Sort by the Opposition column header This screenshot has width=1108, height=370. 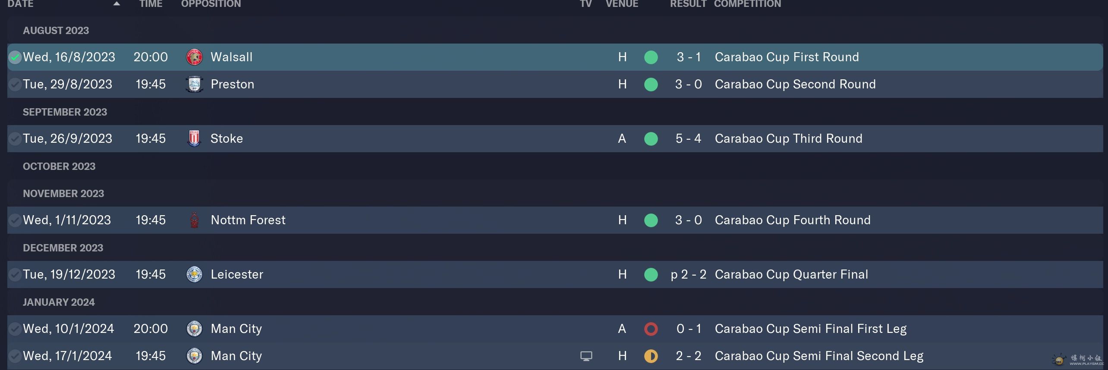(211, 4)
